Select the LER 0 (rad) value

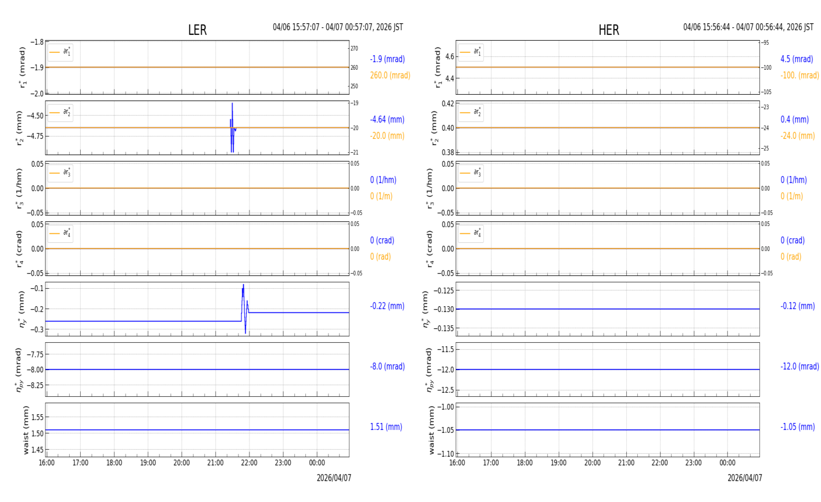point(380,257)
